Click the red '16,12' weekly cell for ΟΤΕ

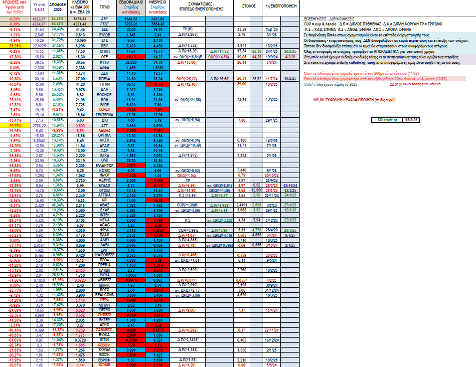click(x=131, y=57)
